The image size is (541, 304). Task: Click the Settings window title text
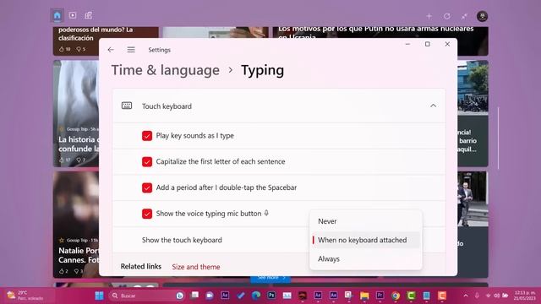pos(160,50)
